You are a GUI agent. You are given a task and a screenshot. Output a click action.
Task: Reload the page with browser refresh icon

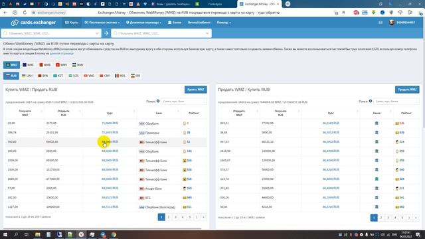[25, 13]
